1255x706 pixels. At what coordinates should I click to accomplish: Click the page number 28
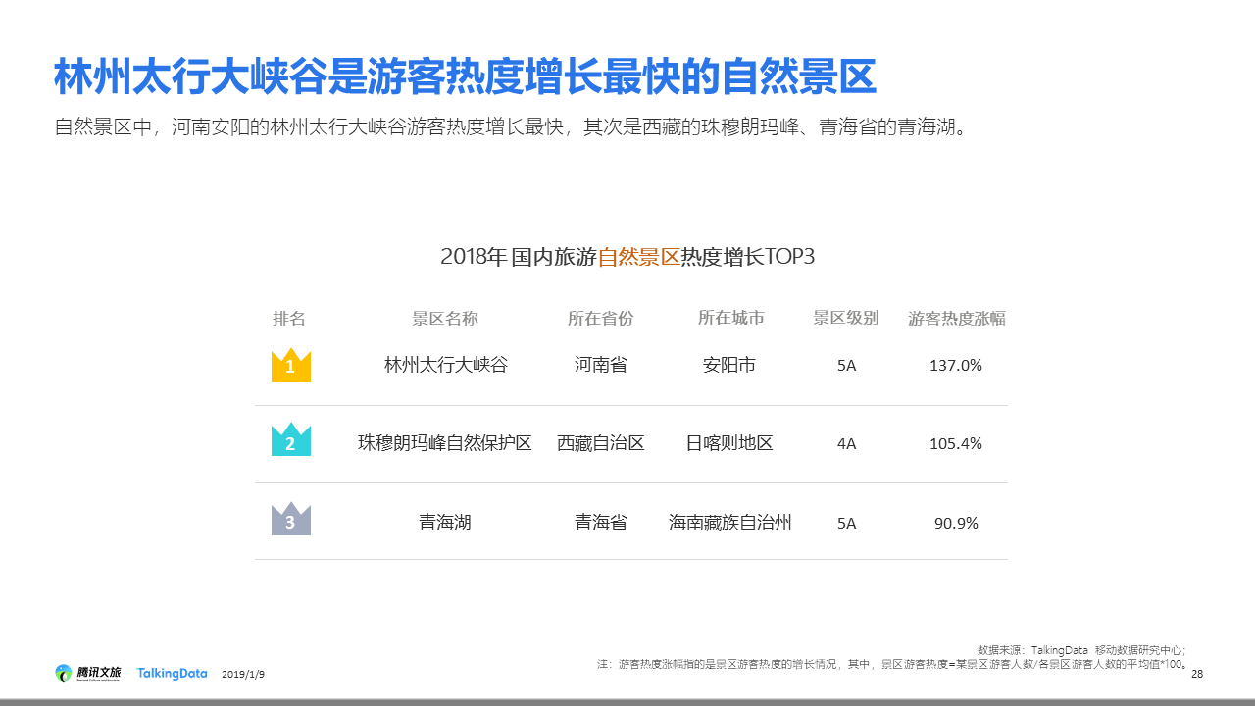[1196, 674]
